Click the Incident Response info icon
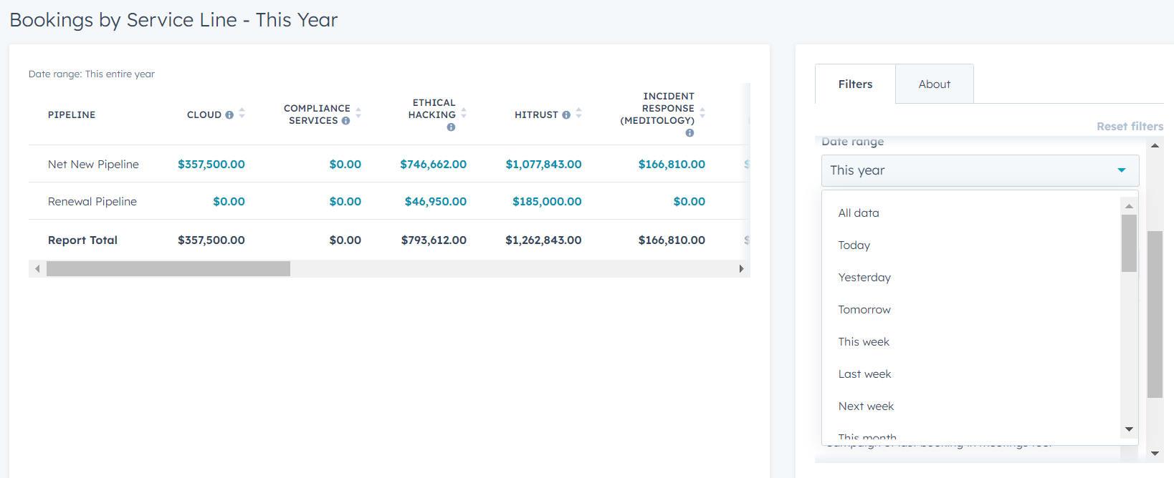 [689, 133]
